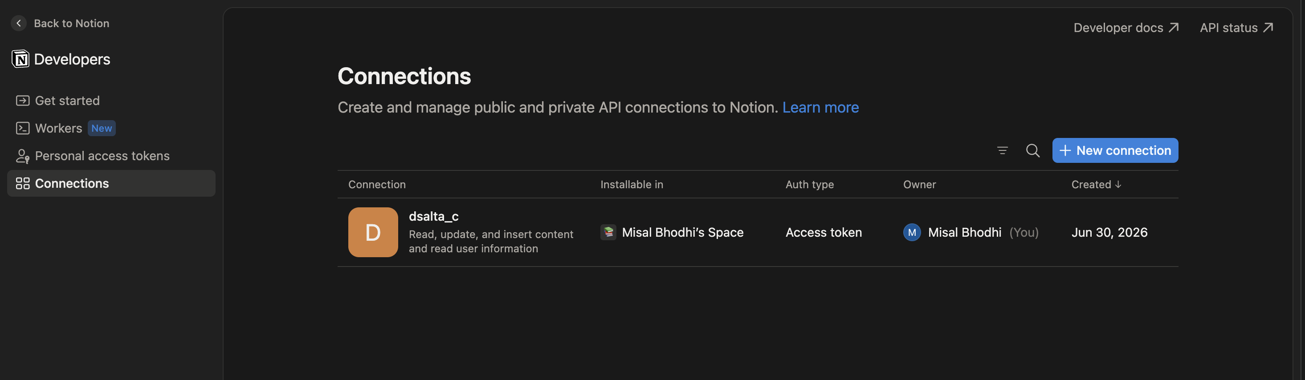Click the Workers terminal icon

23,129
